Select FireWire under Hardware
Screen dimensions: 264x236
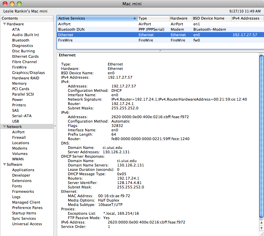19,67
